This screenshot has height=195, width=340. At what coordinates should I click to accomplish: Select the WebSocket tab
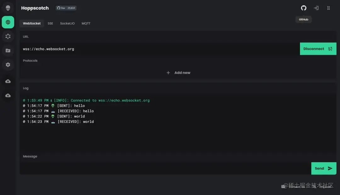(32, 23)
